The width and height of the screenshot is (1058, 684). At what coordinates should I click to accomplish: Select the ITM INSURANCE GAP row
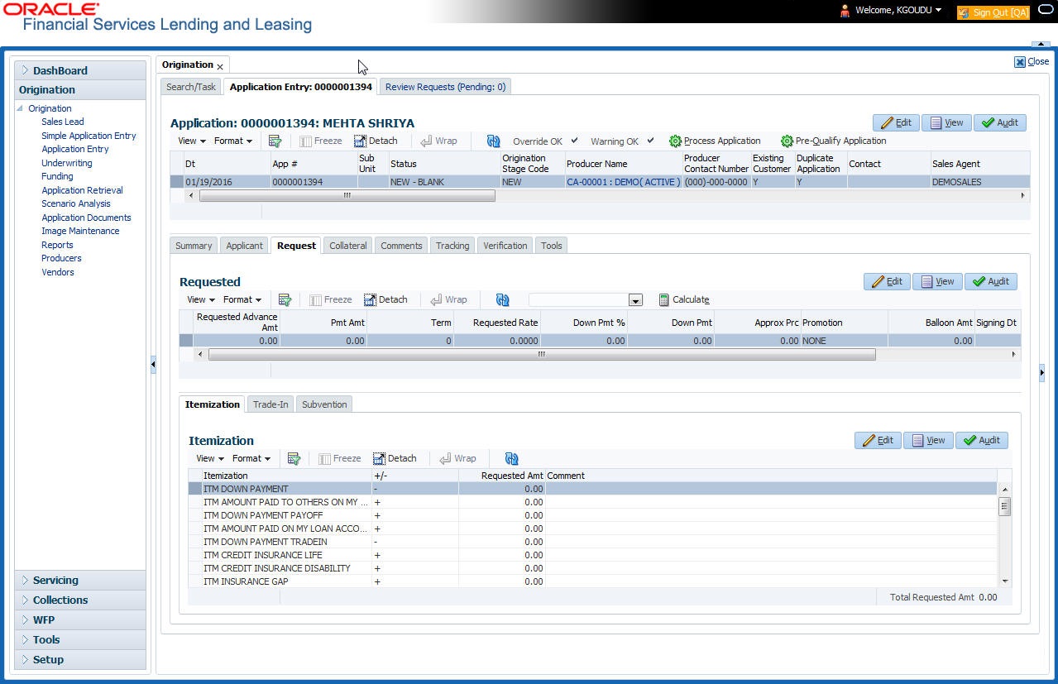click(591, 581)
